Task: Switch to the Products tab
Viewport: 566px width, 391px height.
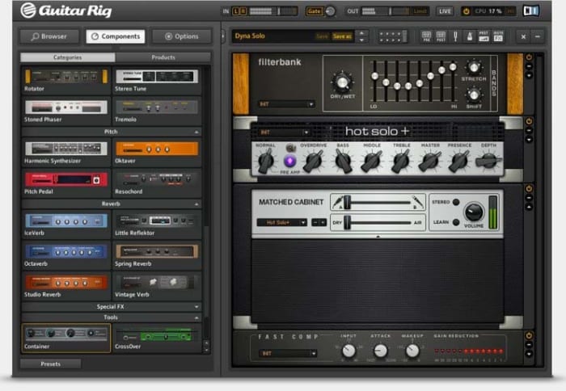Action: (x=163, y=57)
